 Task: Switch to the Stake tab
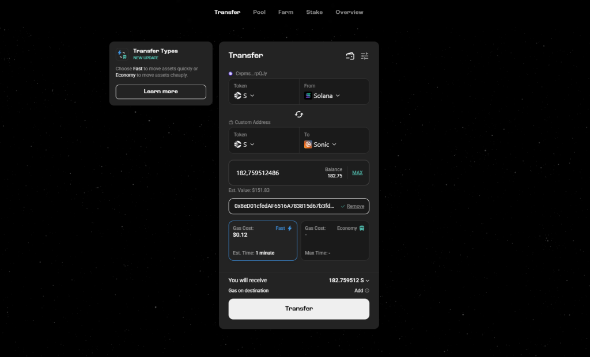(x=314, y=12)
